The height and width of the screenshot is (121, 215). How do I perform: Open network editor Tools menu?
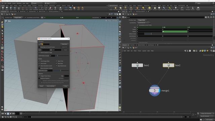click(x=139, y=51)
